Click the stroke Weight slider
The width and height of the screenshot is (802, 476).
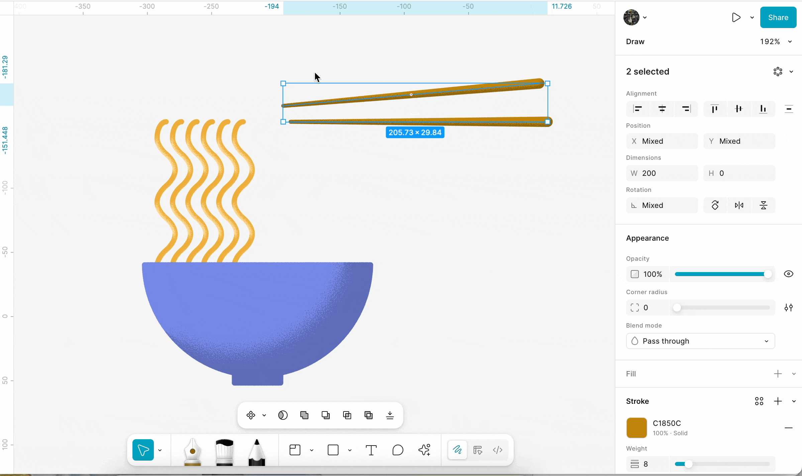(x=722, y=464)
